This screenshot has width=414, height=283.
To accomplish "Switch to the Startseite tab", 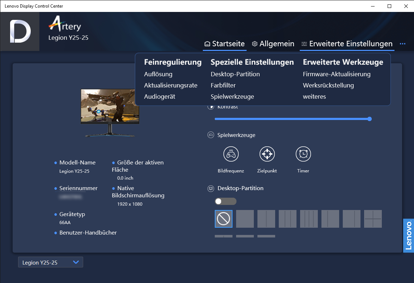I will point(225,44).
